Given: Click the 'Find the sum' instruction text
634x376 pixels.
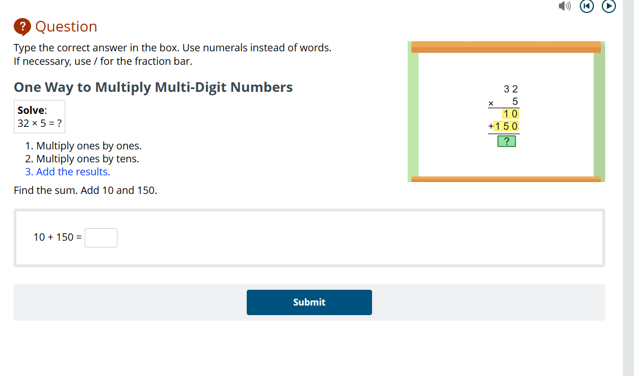Looking at the screenshot, I should click(85, 190).
